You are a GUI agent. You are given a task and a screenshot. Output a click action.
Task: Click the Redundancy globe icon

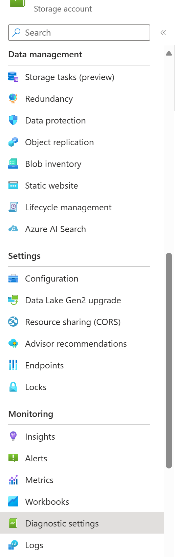tap(13, 99)
